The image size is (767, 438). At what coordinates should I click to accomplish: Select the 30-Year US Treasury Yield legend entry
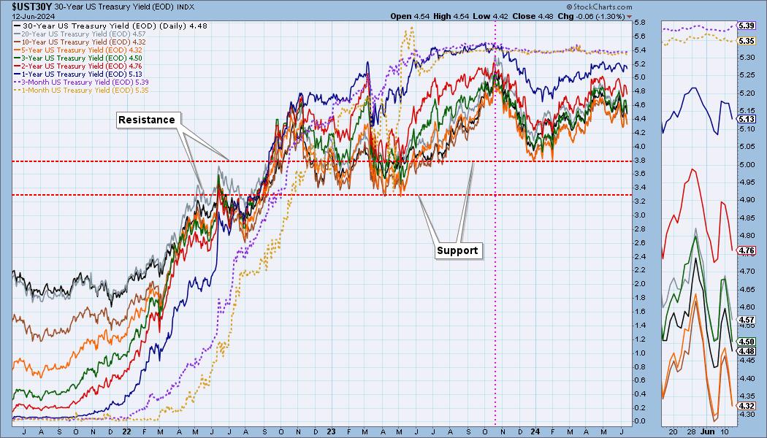click(x=111, y=26)
